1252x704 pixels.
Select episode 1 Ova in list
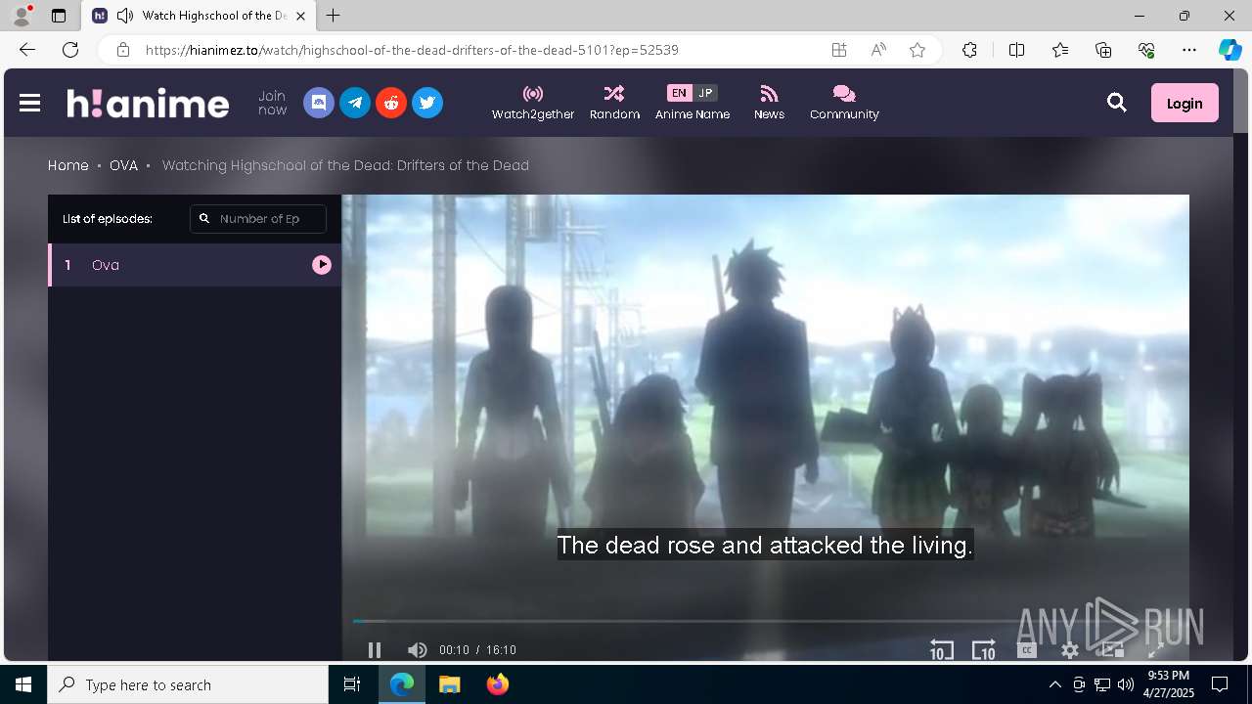point(195,265)
